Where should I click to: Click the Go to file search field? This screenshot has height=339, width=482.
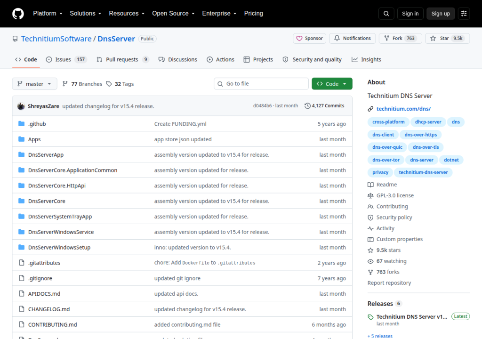coord(261,84)
